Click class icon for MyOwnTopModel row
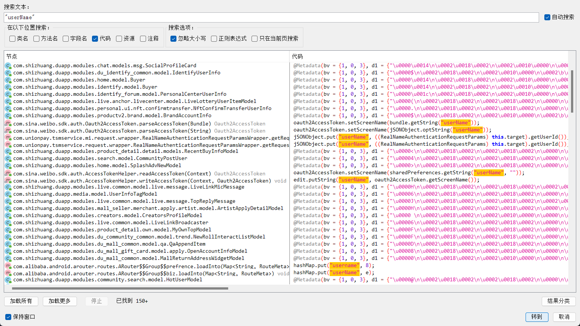This screenshot has height=326, width=580. tap(8, 230)
